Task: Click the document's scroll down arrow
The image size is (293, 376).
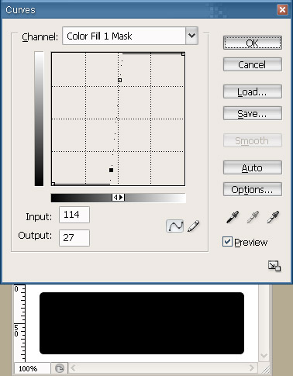Action: (x=264, y=356)
